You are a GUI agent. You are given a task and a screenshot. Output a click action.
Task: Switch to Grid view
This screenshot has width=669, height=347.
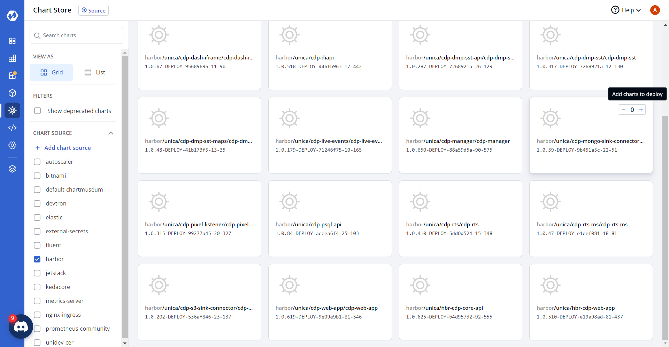click(51, 72)
